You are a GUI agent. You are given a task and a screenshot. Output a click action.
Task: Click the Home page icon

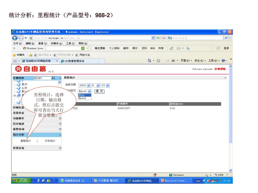click(149, 61)
